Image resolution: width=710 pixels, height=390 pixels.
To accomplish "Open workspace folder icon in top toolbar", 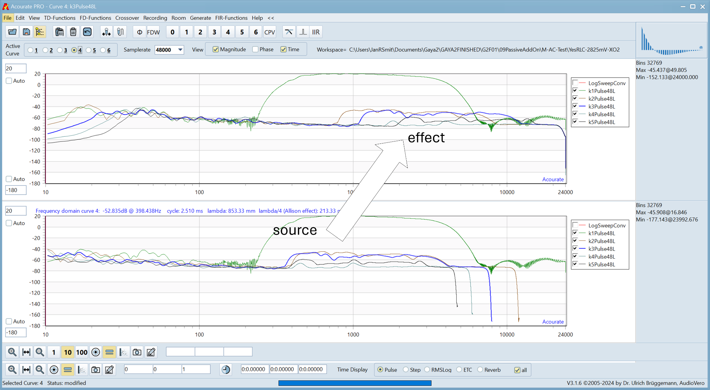I will point(12,32).
